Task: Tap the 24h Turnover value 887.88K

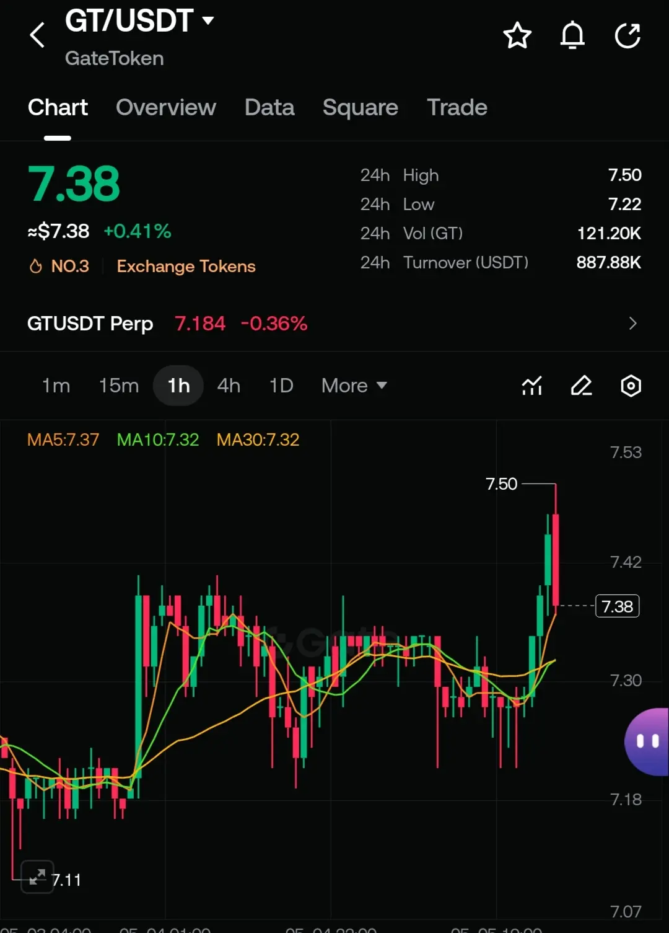Action: 609,262
